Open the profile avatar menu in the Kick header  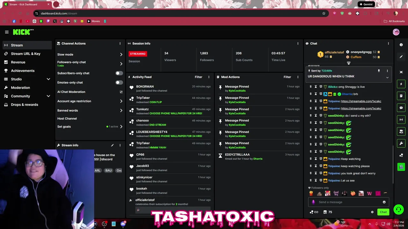pos(396,32)
